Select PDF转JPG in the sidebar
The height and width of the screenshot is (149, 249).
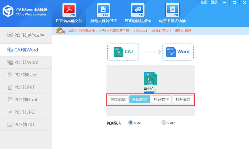pos(26,112)
